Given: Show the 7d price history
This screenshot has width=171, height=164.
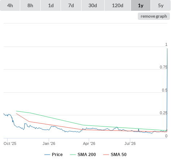Looking at the screenshot, I should click(71, 5).
